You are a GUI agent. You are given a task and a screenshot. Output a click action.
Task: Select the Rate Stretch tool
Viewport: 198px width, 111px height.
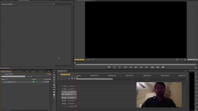(x=54, y=82)
